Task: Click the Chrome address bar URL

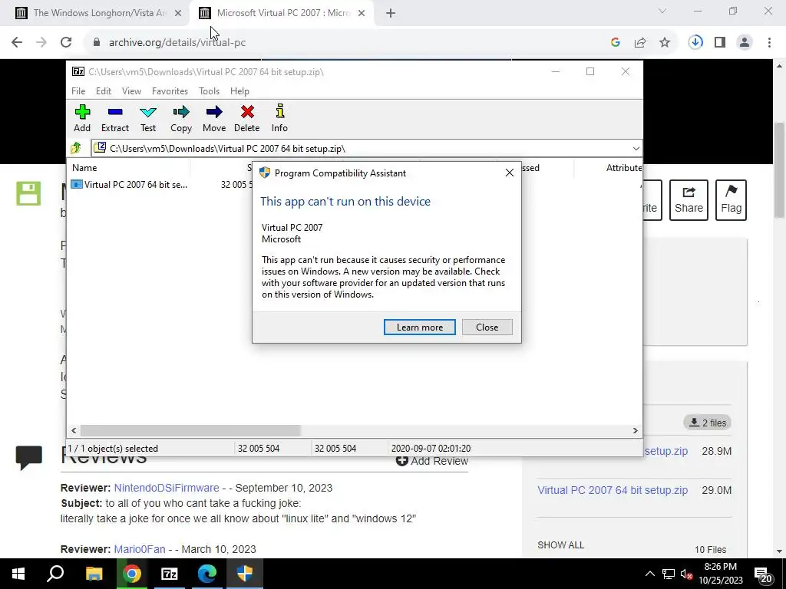Action: click(x=177, y=43)
